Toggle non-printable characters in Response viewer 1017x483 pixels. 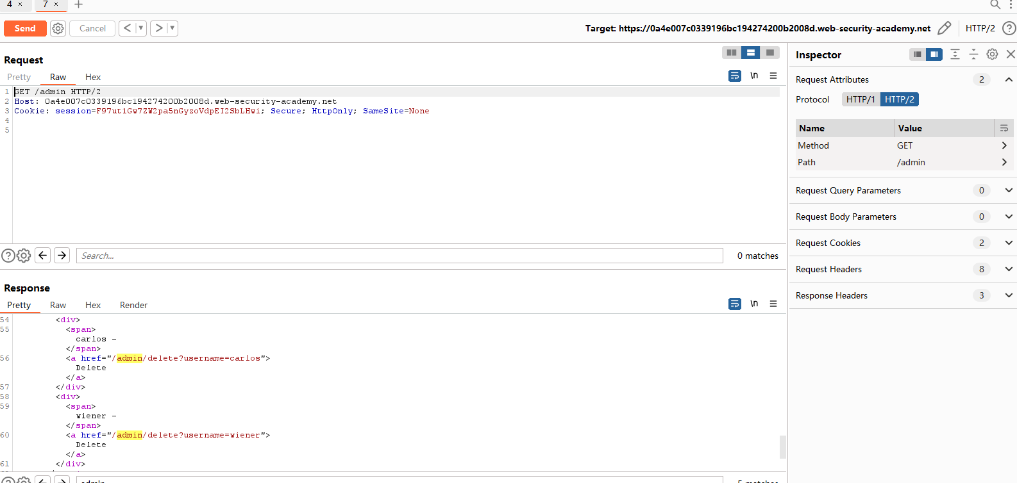[x=754, y=304]
